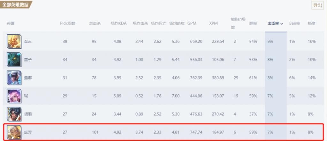Click the 全部英雄数据 tab label
327x141 pixels.
click(x=16, y=4)
